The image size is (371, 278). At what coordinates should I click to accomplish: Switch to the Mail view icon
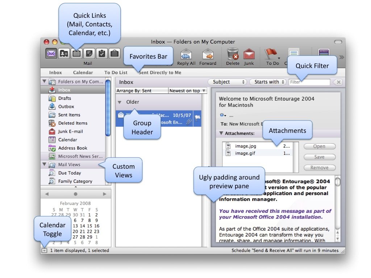pos(51,54)
